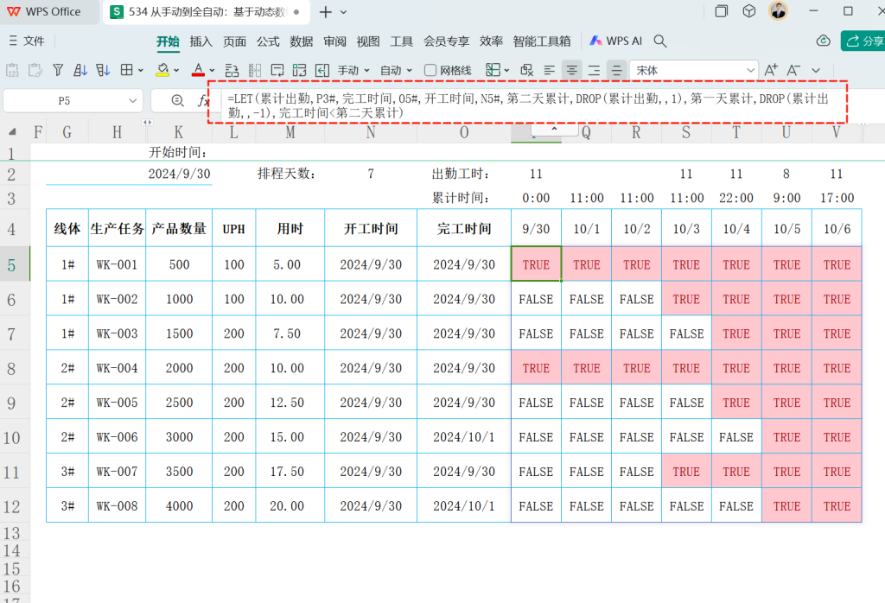Click the greyed split columns icon
Image resolution: width=885 pixels, height=603 pixels.
[x=255, y=70]
